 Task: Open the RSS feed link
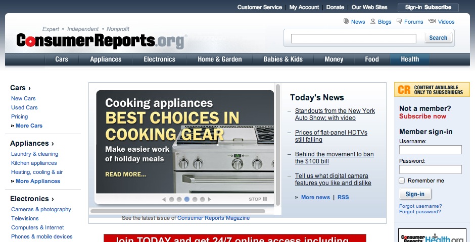(343, 197)
